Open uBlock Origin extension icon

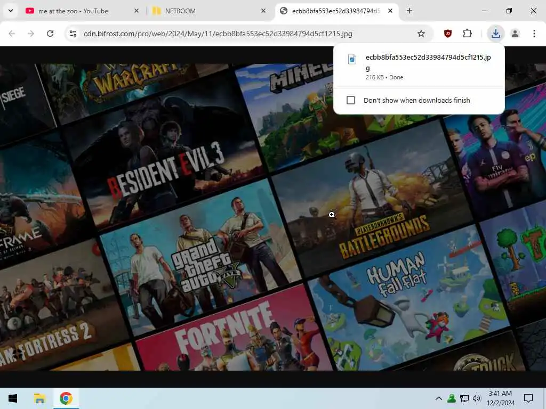click(448, 34)
